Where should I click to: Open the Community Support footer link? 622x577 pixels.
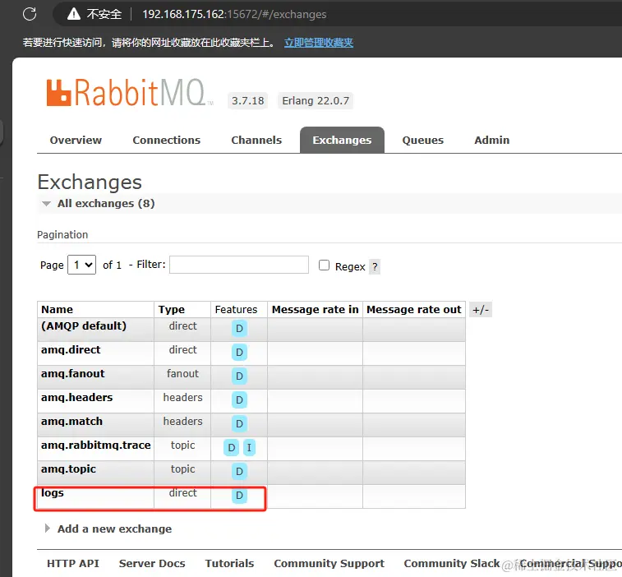click(329, 564)
